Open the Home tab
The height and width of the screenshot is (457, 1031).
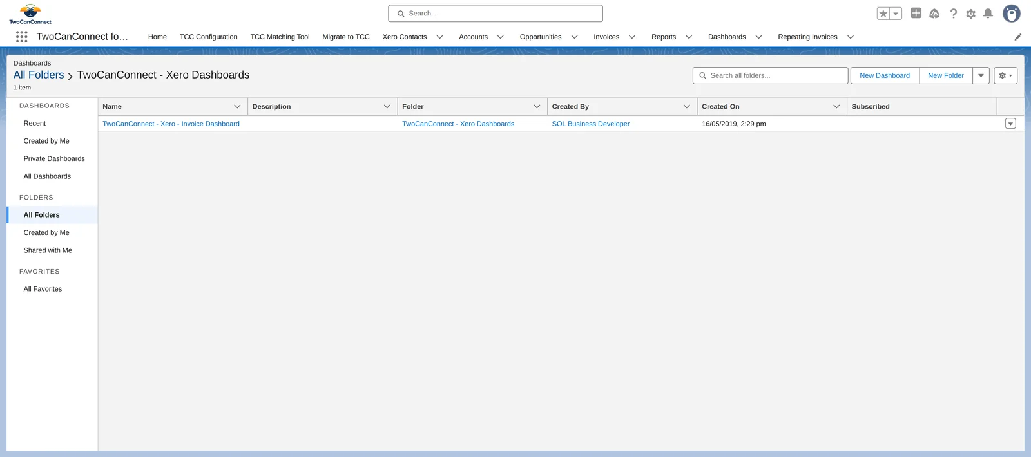157,37
